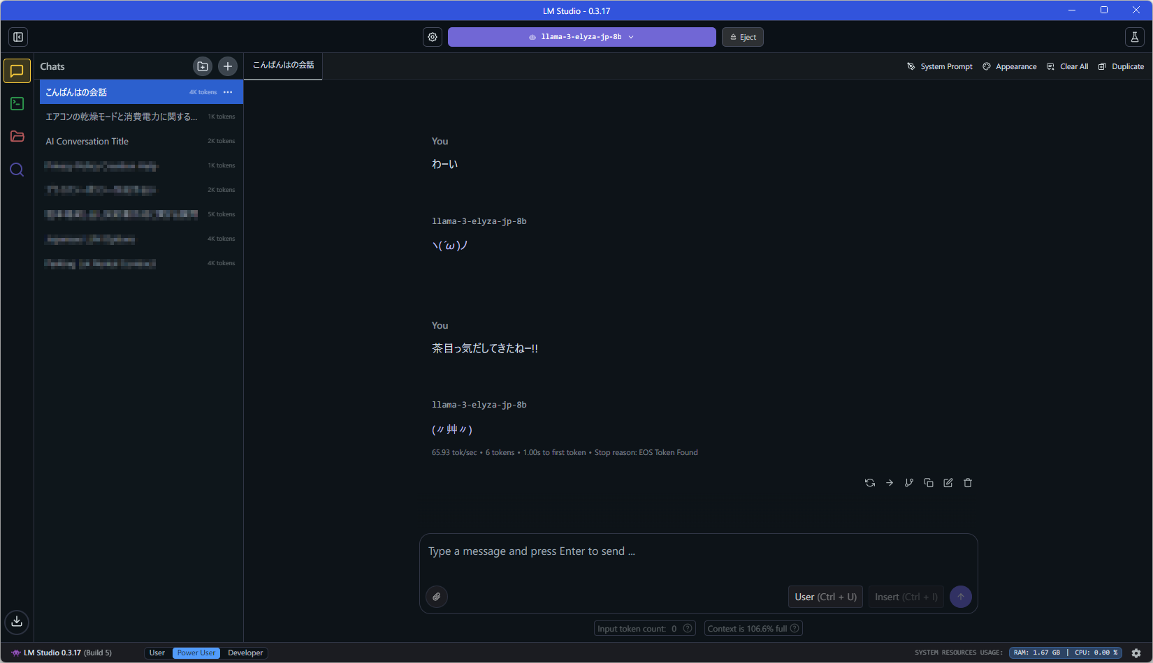Image resolution: width=1153 pixels, height=663 pixels.
Task: Open My Models folder icon in sidebar
Action: [x=17, y=137]
